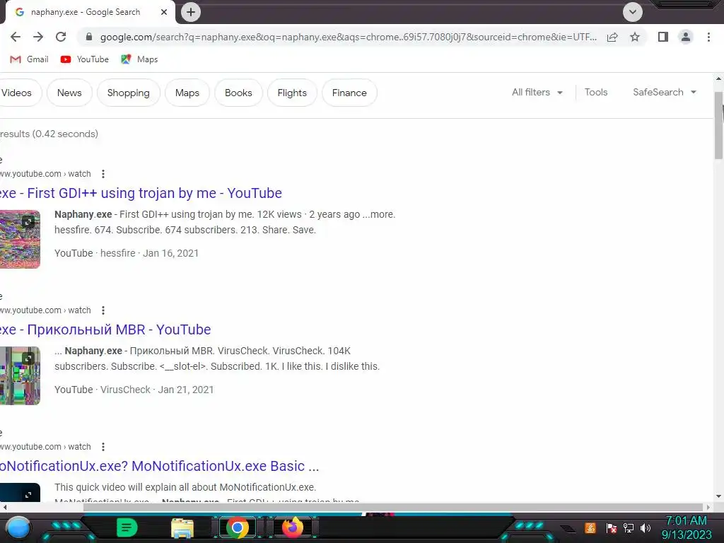Click the horizontal scroll right arrow
This screenshot has width=724, height=543.
pos(708,508)
